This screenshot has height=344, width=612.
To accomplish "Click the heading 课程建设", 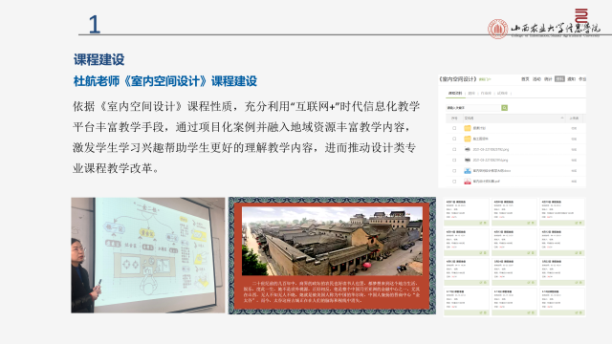I will click(x=98, y=59).
